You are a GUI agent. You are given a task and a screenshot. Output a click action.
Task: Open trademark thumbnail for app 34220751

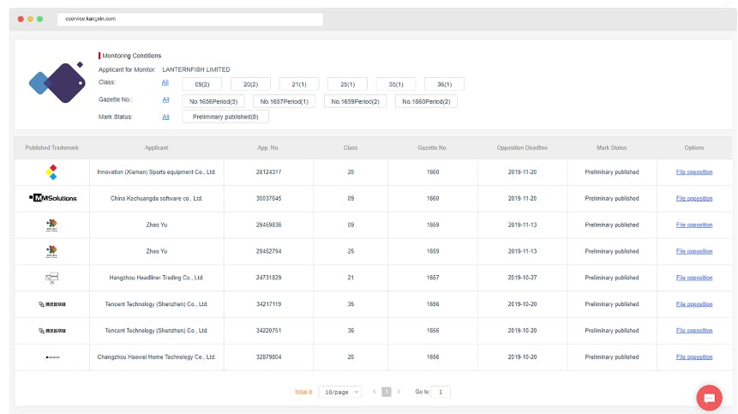coord(51,331)
